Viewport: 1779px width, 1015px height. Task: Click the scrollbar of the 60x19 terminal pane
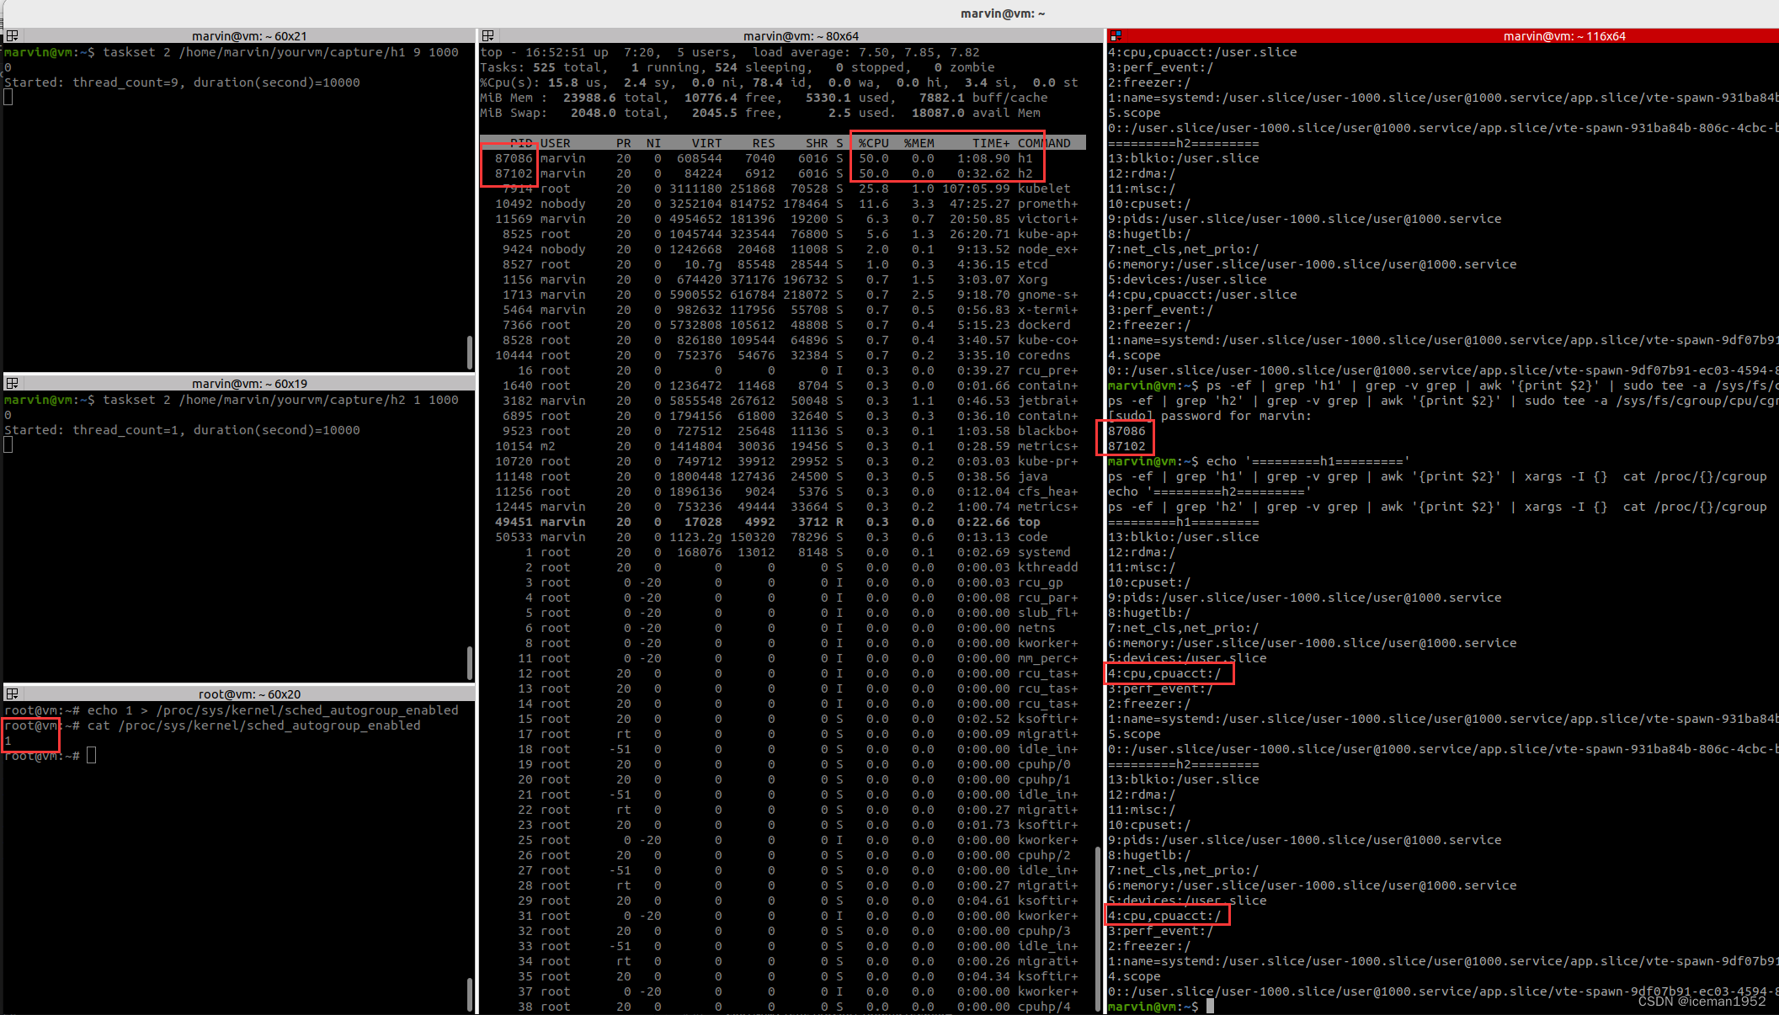click(x=470, y=662)
